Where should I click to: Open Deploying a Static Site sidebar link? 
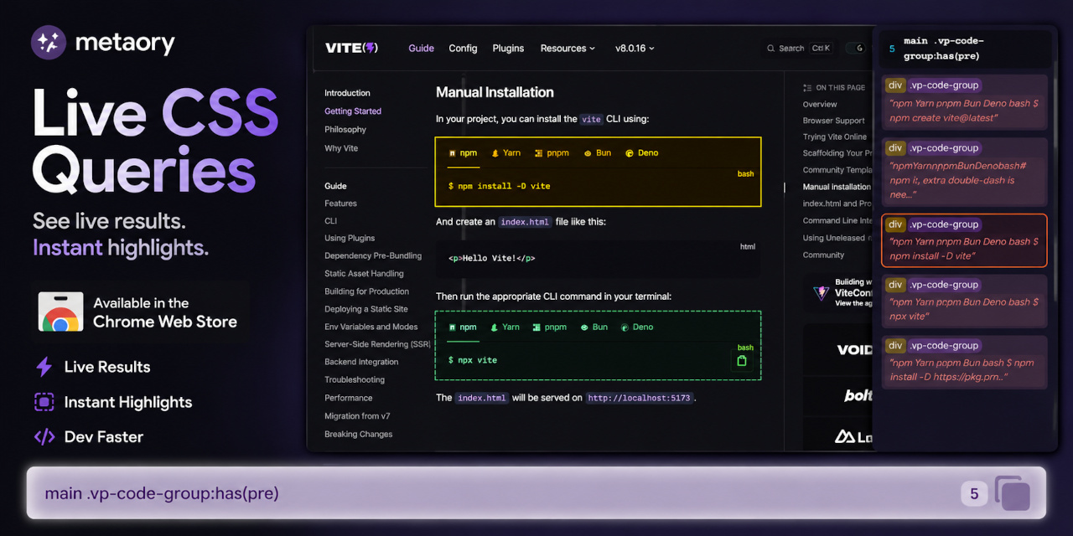[x=366, y=309]
